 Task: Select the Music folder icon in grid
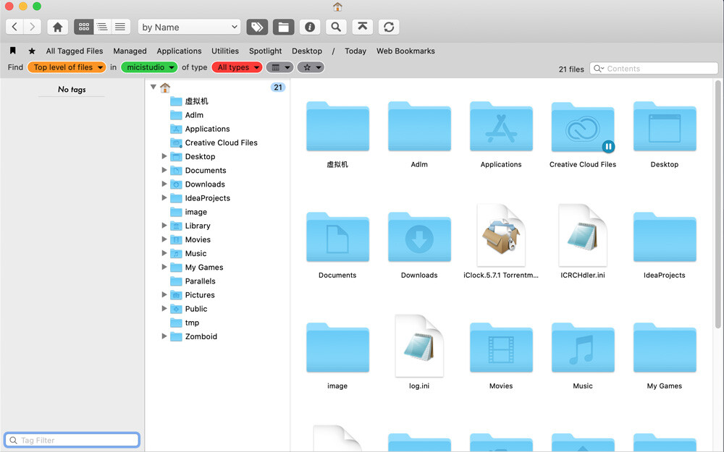(583, 348)
